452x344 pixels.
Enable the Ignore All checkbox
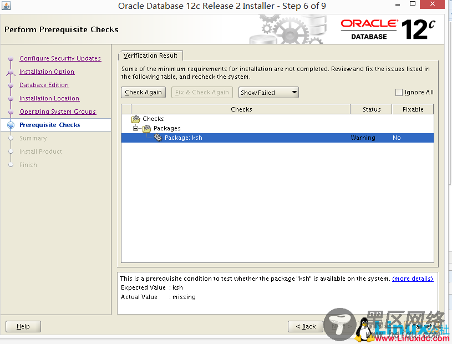399,92
